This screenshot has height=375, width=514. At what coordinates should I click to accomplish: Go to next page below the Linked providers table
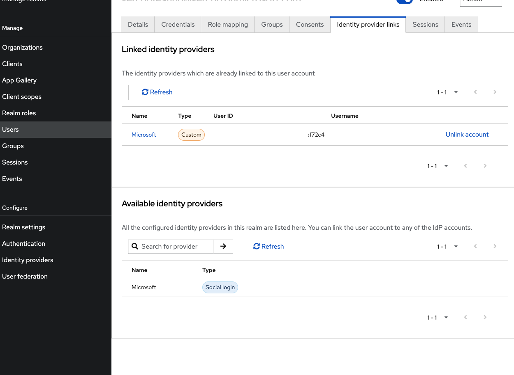pos(485,166)
